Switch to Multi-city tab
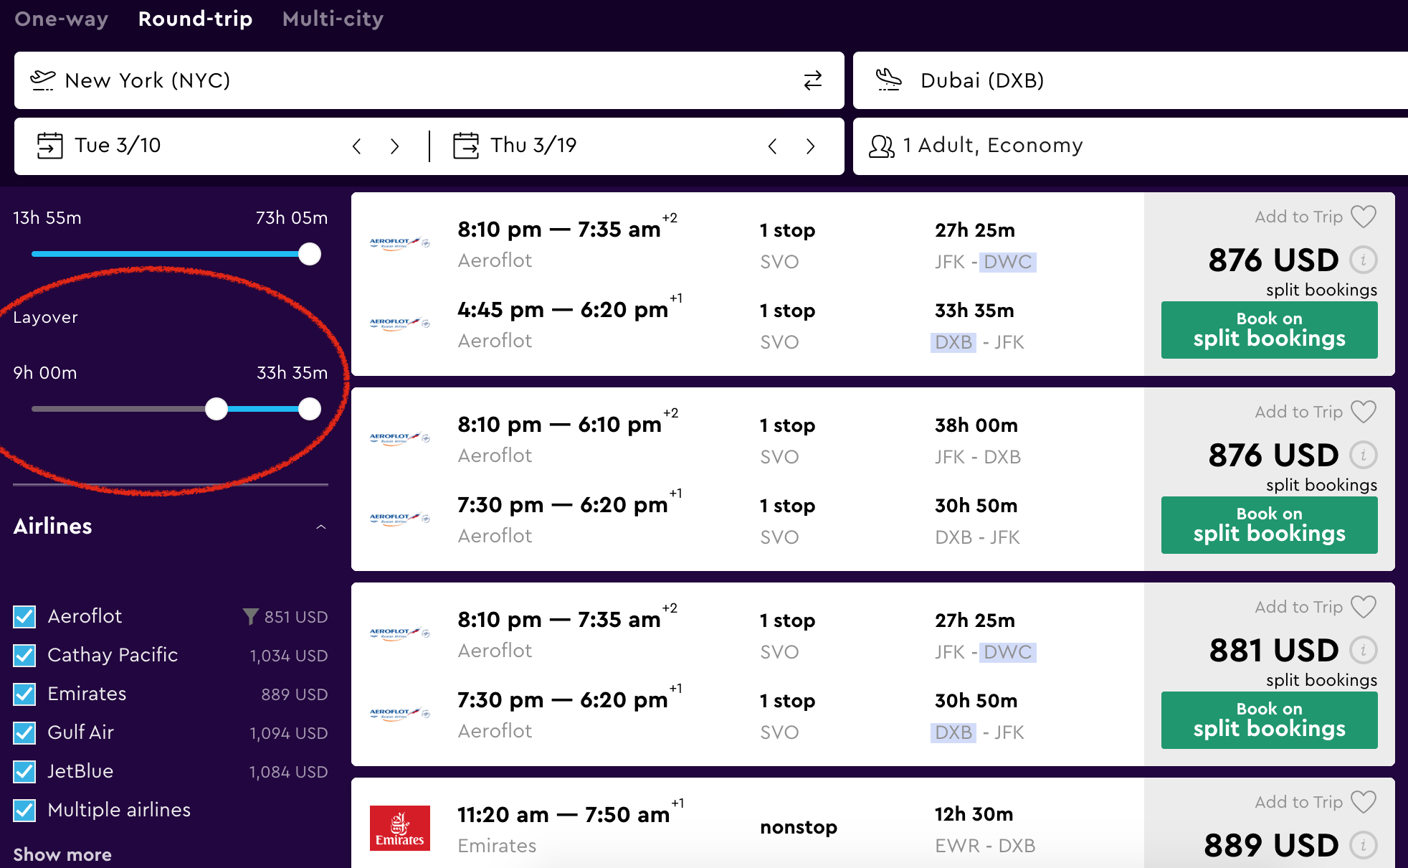1408x868 pixels. click(x=333, y=19)
